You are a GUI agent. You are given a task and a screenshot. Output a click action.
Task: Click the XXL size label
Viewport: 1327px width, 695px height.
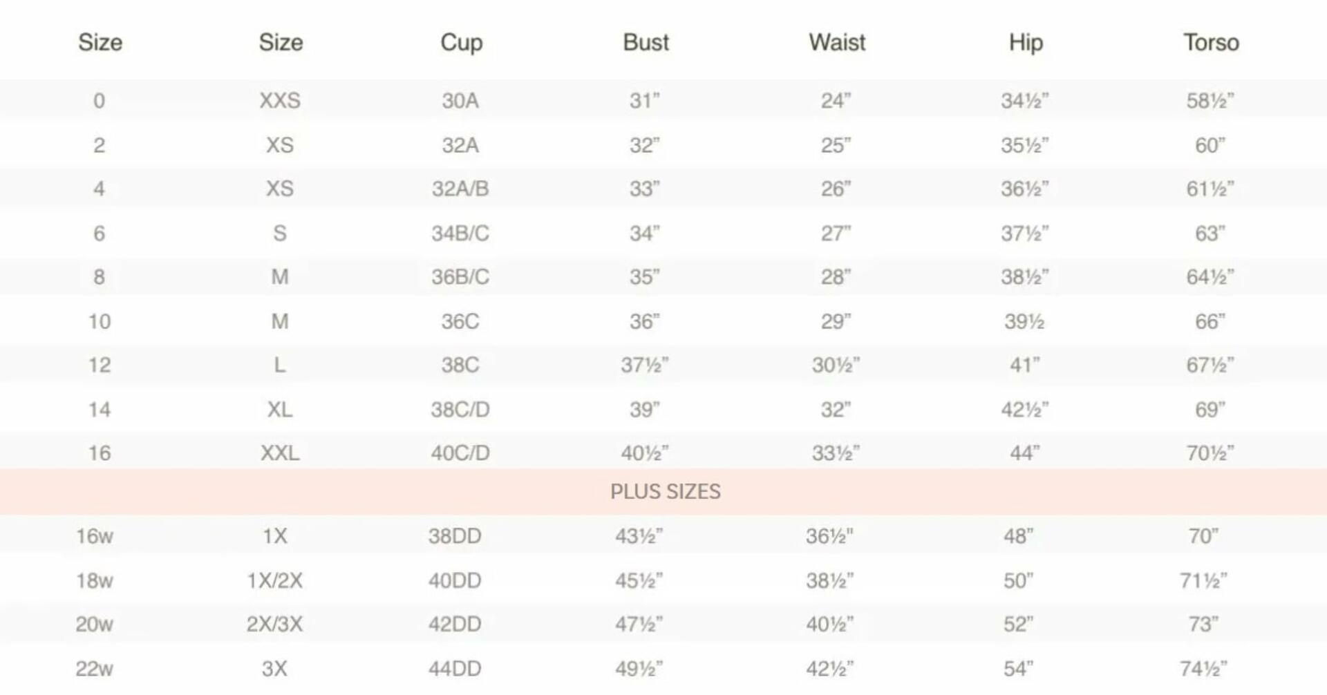point(280,453)
